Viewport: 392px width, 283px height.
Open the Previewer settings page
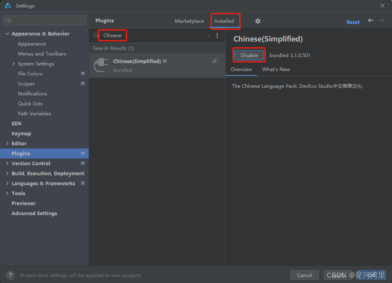pos(24,203)
